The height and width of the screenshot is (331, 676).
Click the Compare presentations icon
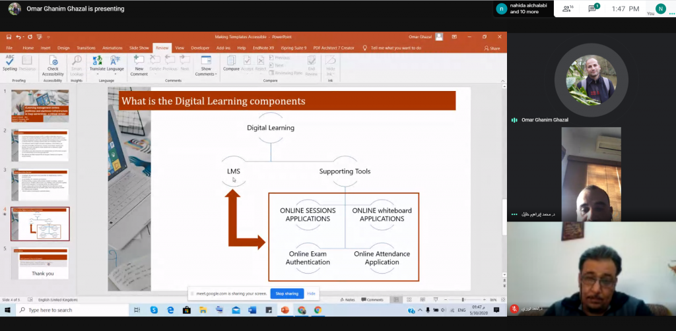pos(231,63)
